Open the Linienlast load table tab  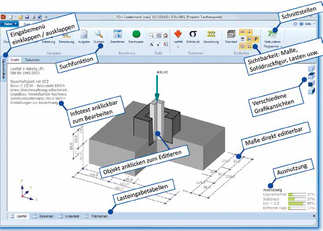[69, 216]
